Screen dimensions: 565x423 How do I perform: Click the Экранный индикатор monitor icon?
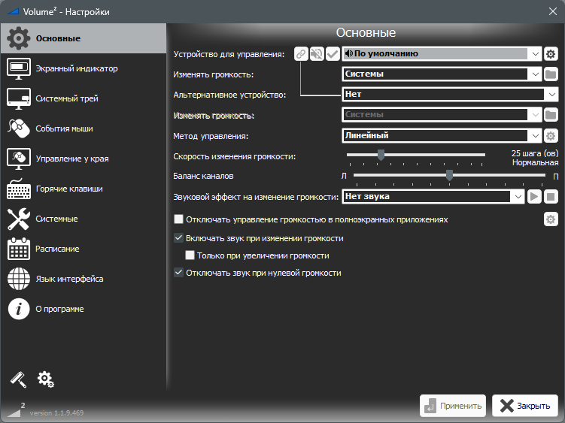[x=18, y=68]
